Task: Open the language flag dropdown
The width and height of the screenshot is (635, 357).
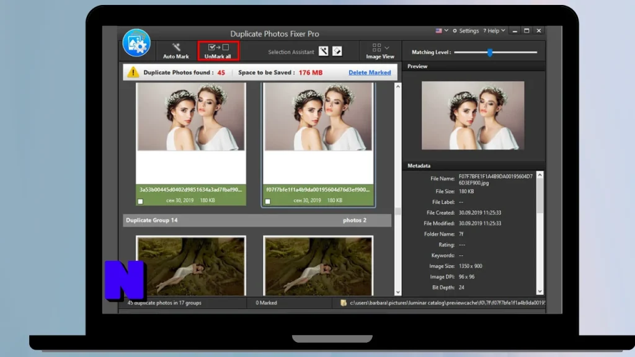Action: coord(442,30)
